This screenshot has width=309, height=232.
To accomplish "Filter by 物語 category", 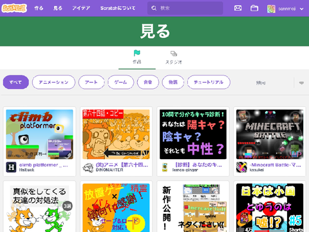I will 173,82.
